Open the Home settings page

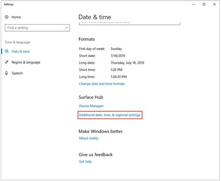click(x=16, y=17)
